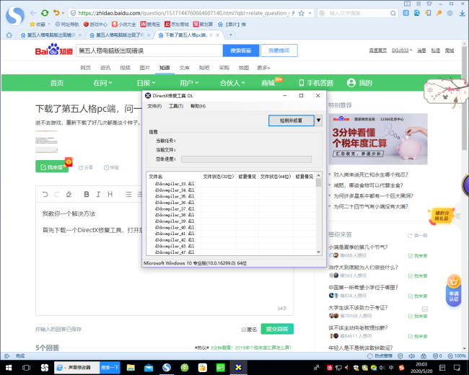The height and width of the screenshot is (375, 469).
Task: Click the editor undo arrow icon
Action: pyautogui.click(x=45, y=195)
